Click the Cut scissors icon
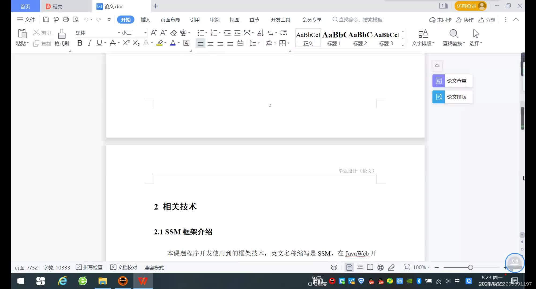Image resolution: width=536 pixels, height=289 pixels. pos(36,33)
